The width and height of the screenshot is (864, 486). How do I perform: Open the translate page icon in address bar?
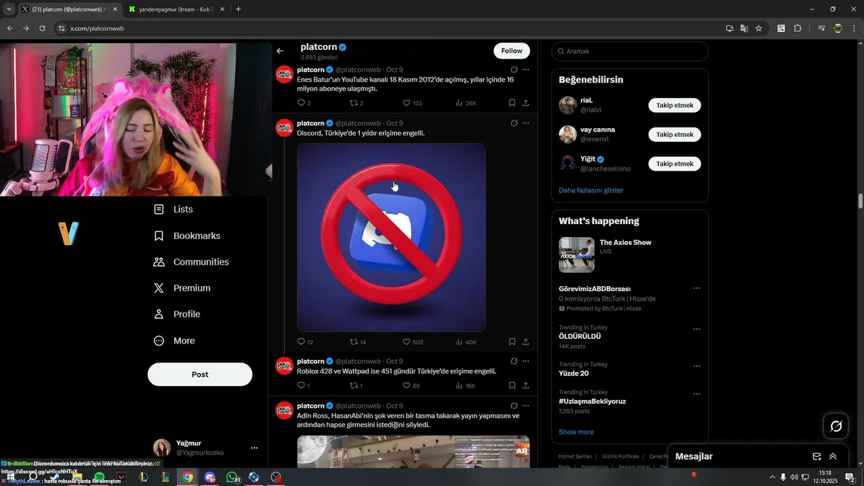(x=744, y=28)
